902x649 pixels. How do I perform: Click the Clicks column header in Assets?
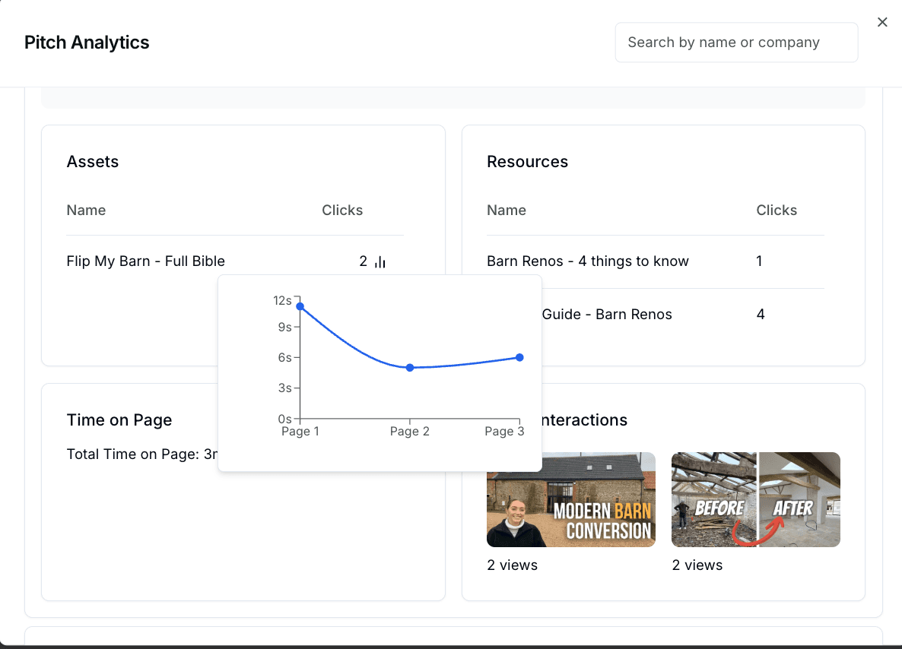click(x=342, y=211)
